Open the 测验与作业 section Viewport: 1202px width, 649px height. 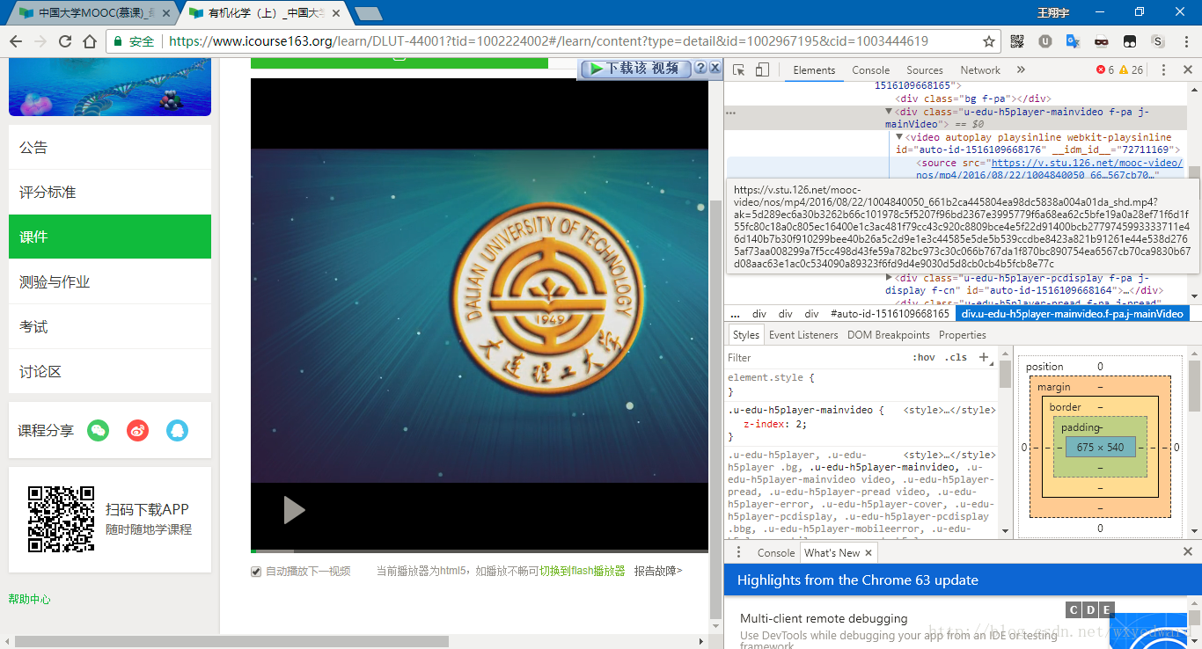tap(110, 281)
